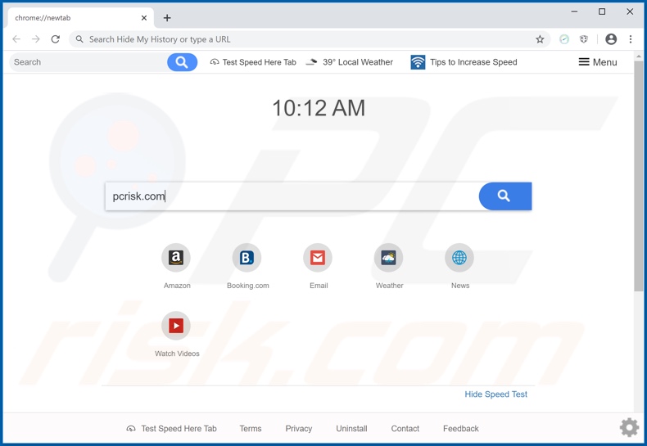Bookmark this page with the star icon
This screenshot has width=647, height=446.
tap(540, 39)
